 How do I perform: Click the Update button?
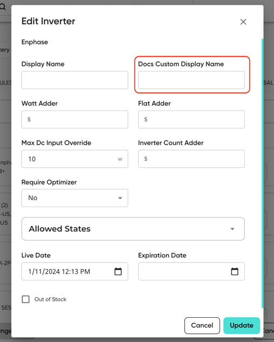(x=242, y=325)
